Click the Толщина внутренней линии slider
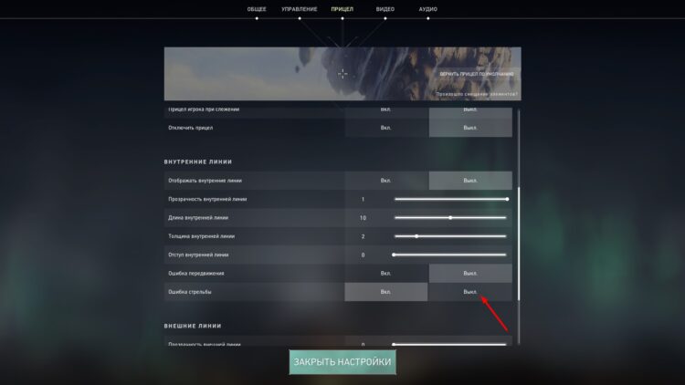 [x=450, y=236]
